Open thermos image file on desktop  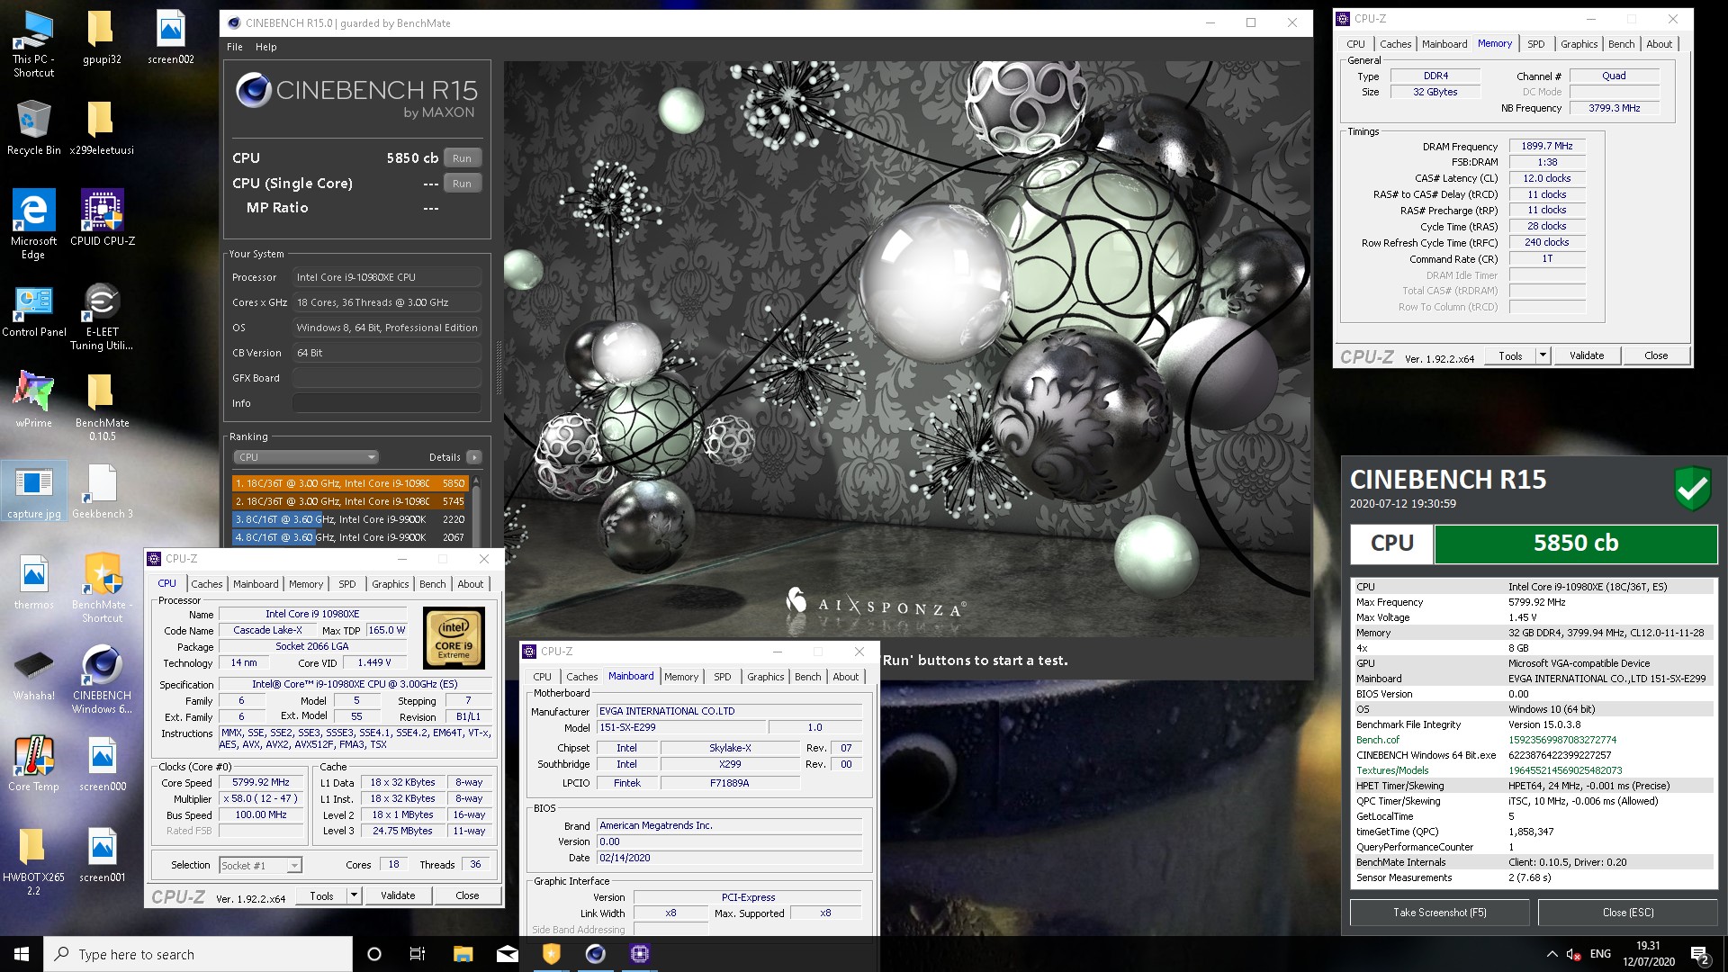tap(33, 582)
